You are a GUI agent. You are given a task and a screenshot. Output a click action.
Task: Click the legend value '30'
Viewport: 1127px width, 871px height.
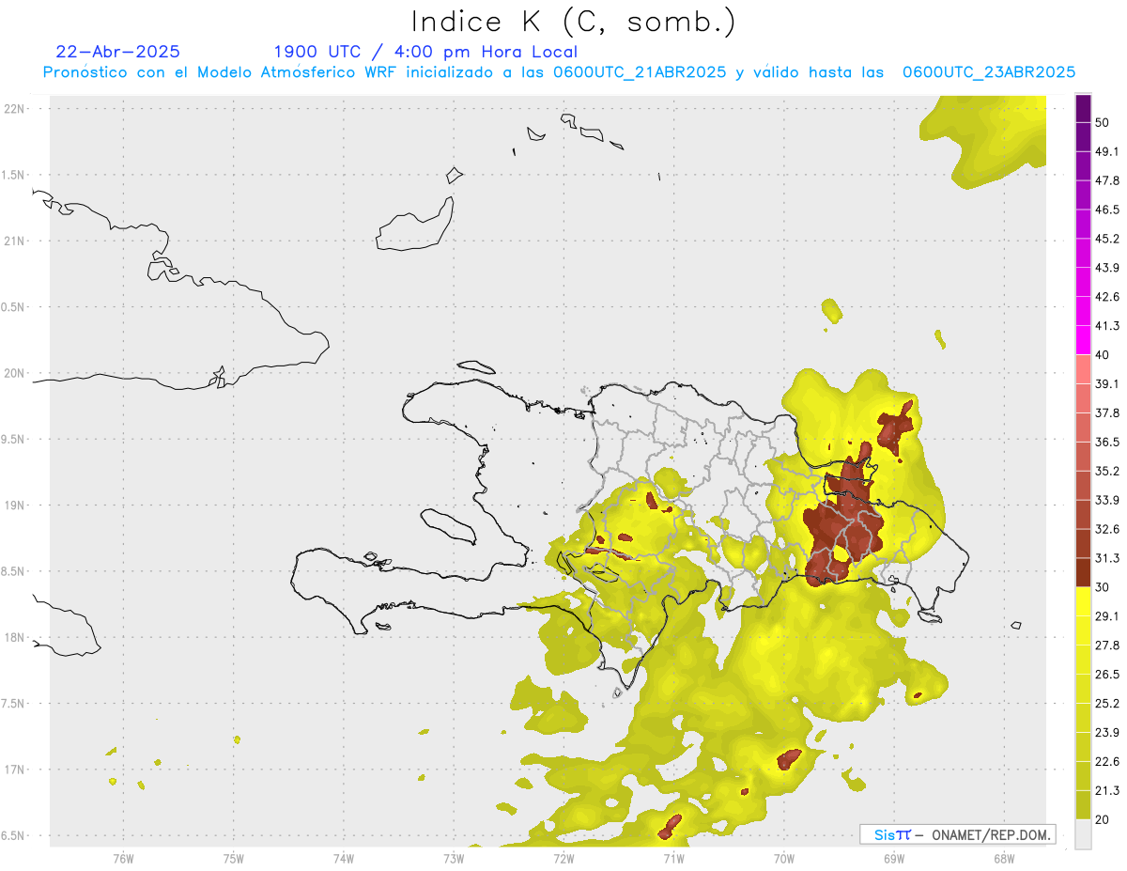click(x=1103, y=587)
